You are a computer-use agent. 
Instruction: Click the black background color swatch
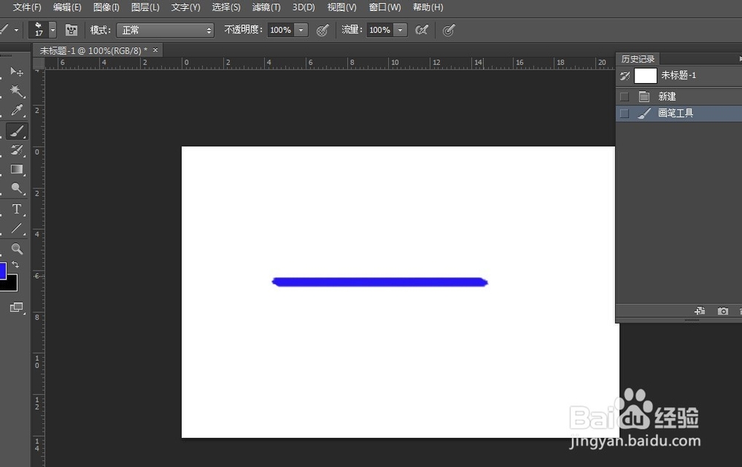click(10, 285)
